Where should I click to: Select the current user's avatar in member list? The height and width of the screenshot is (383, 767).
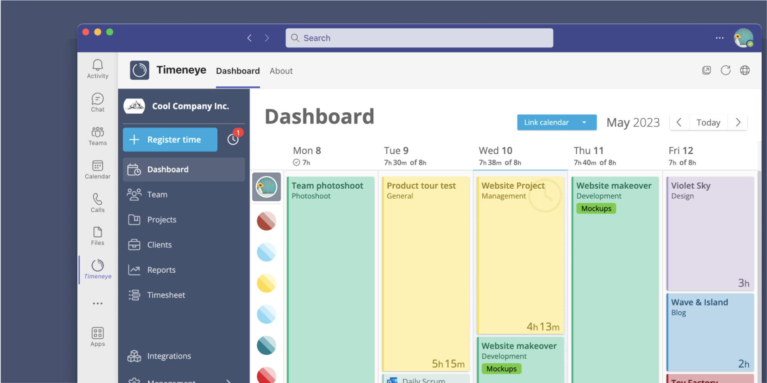point(267,187)
